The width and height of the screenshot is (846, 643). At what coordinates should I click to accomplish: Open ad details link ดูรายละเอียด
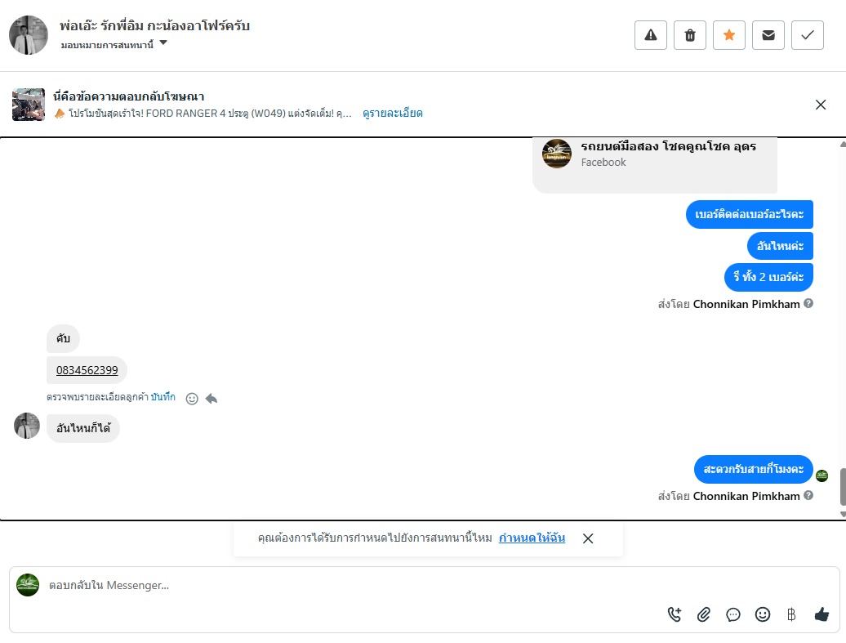click(393, 114)
